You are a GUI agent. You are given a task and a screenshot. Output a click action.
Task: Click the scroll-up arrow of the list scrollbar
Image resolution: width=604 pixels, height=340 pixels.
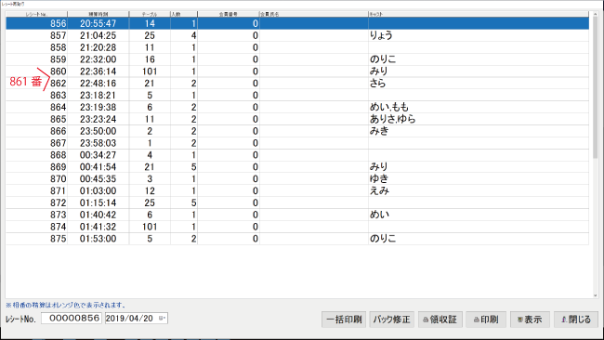pyautogui.click(x=595, y=14)
